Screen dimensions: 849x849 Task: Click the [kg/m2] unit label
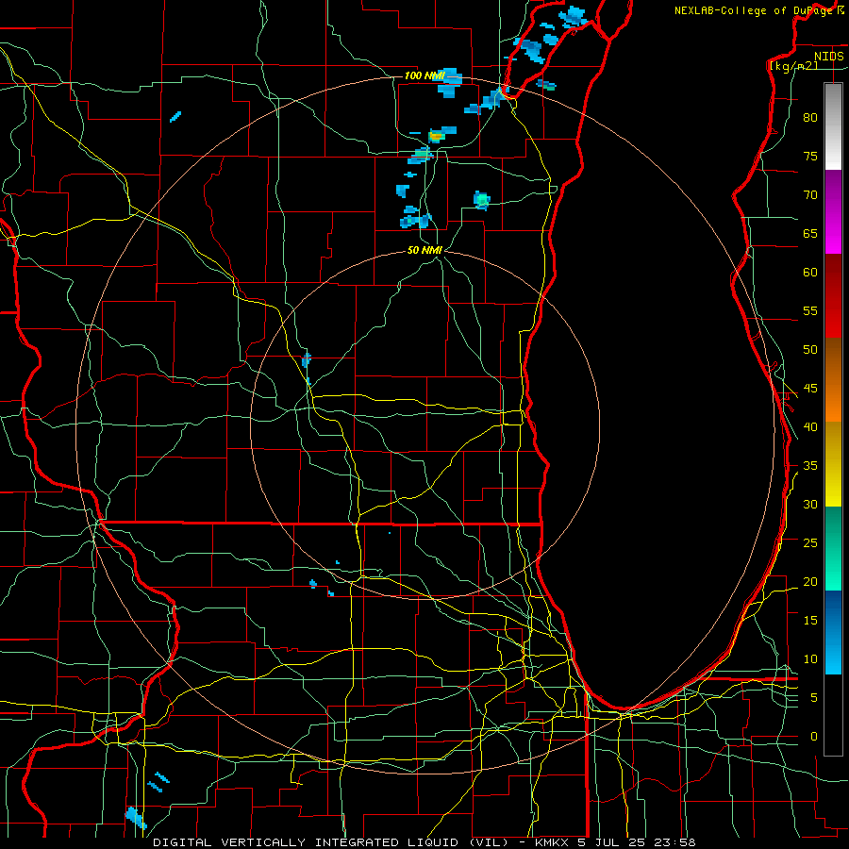[x=793, y=65]
